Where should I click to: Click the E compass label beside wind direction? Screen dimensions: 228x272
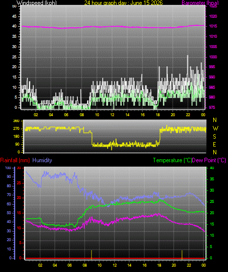click(x=214, y=144)
